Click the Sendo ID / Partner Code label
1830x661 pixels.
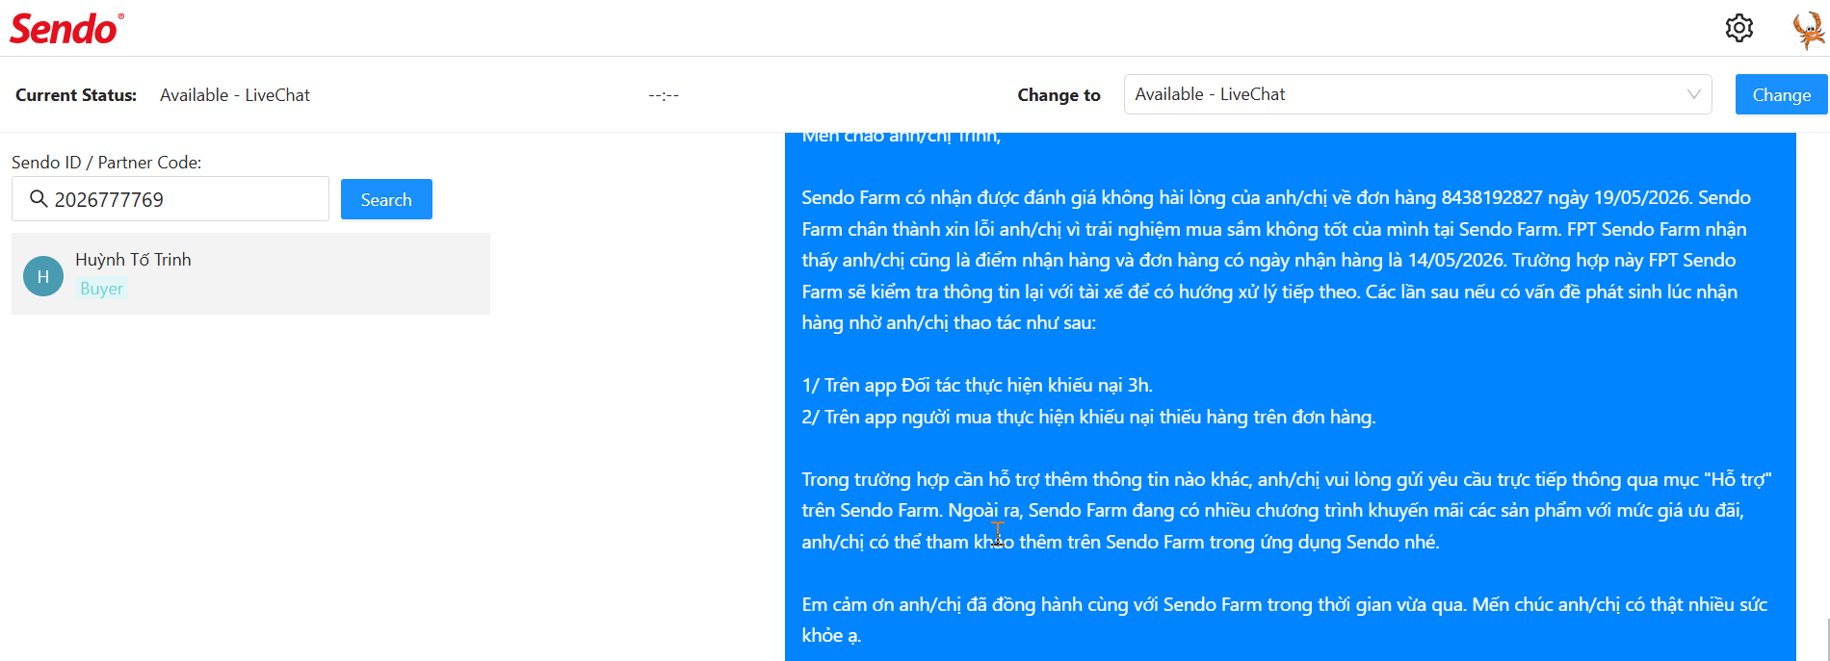(x=107, y=163)
